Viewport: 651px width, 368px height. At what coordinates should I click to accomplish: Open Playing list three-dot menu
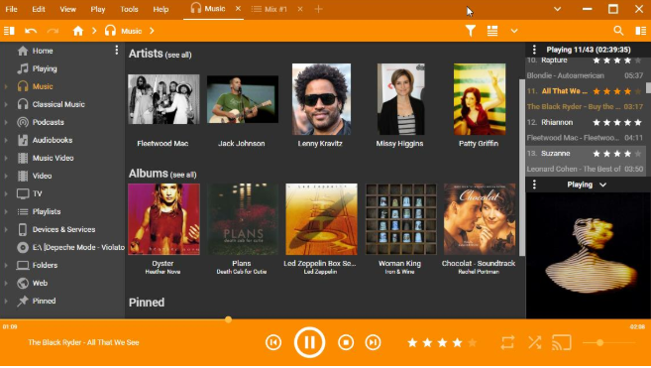[534, 50]
